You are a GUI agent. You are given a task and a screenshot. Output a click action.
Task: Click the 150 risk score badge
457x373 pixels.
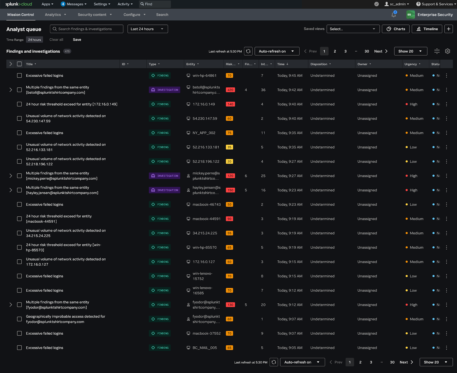pyautogui.click(x=230, y=190)
